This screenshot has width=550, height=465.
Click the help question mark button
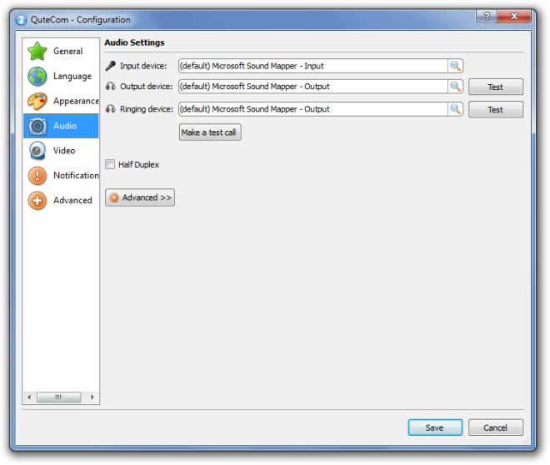[487, 16]
